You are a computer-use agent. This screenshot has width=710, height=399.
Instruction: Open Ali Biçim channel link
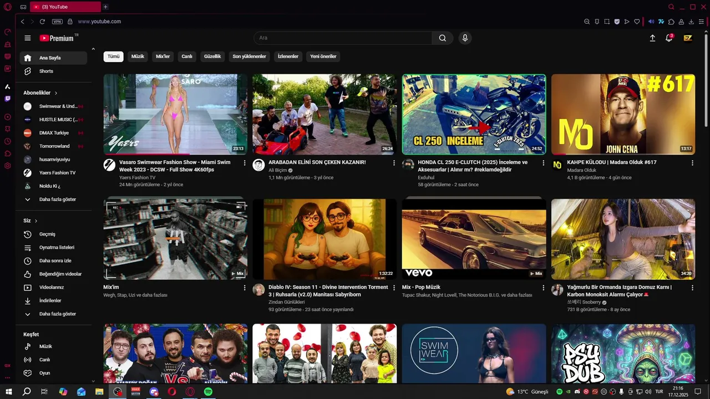click(277, 170)
